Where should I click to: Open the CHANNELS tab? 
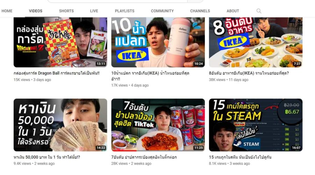[200, 11]
